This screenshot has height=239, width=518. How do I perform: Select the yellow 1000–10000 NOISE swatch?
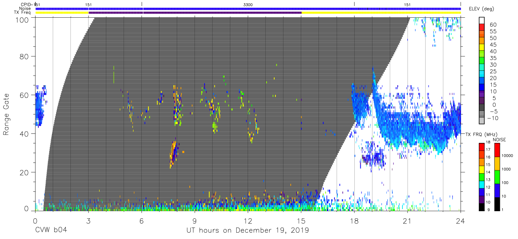[x=497, y=163]
